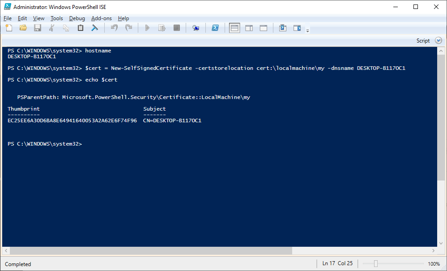Run the selection from the toolbar
Viewport: 447px width, 271px height.
click(162, 28)
